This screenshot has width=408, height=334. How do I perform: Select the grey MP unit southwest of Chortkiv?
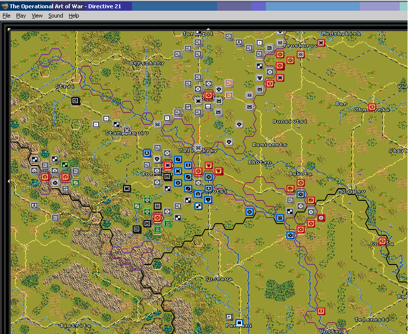pyautogui.click(x=188, y=106)
